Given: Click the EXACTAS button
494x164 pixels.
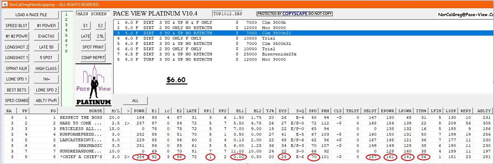Looking at the screenshot, I should tap(46, 36).
